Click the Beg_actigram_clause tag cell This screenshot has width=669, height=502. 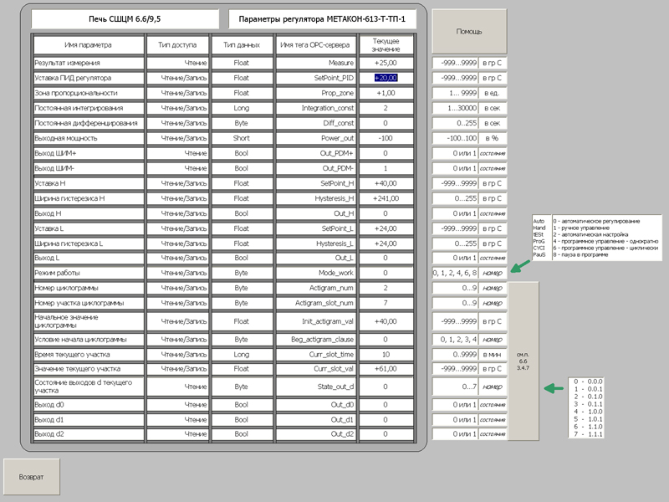315,340
